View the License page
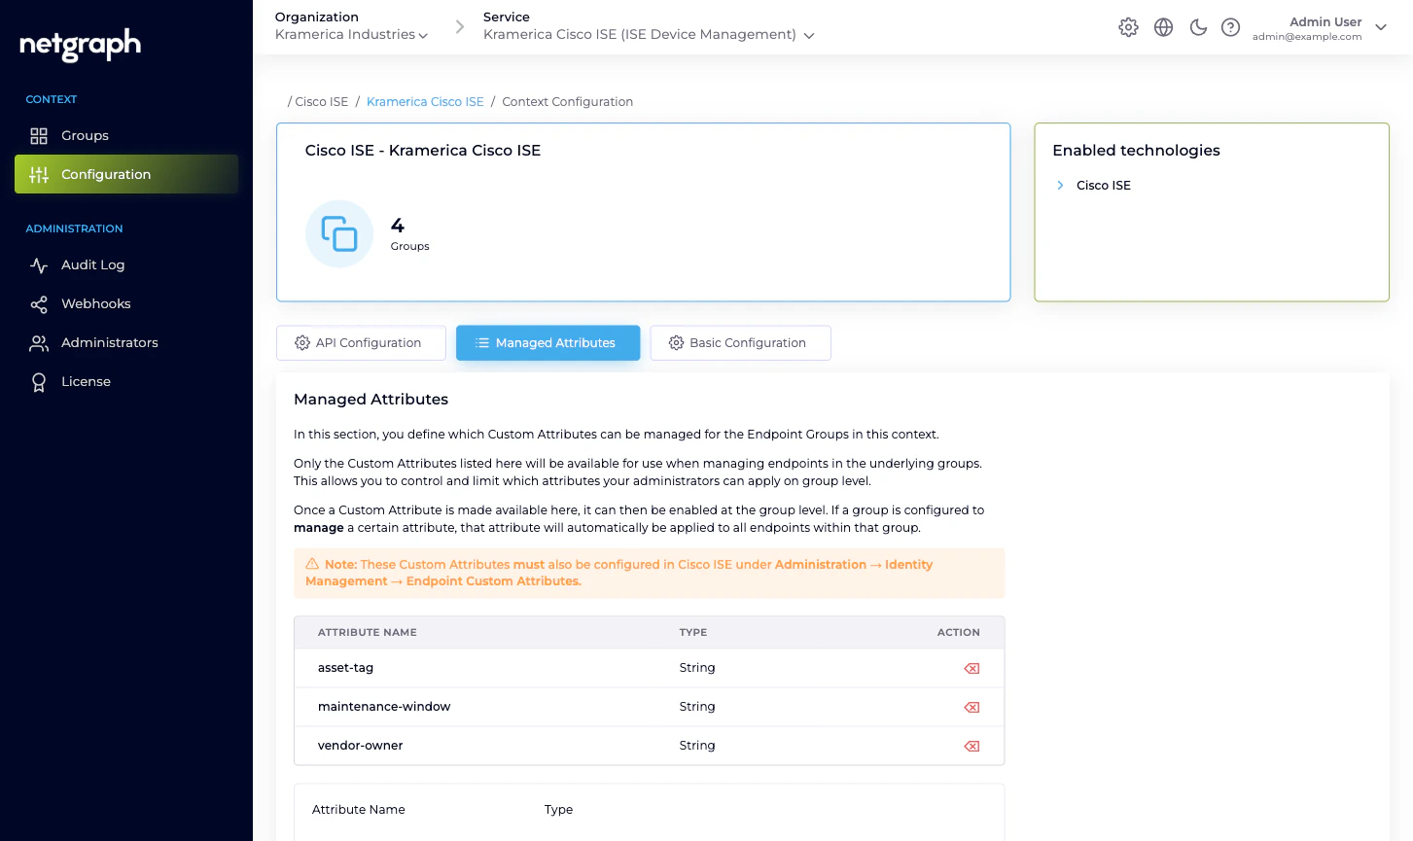 [86, 381]
